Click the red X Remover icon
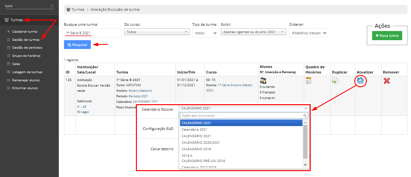411x177 pixels. click(386, 81)
